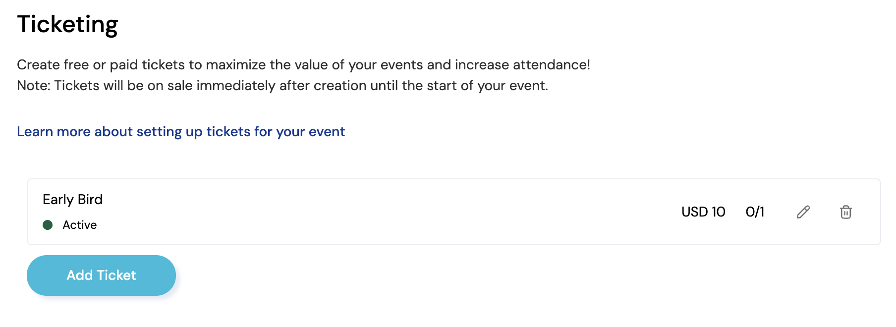Click the 'Create free or paid tickets' description
This screenshot has width=896, height=327.
click(x=303, y=65)
